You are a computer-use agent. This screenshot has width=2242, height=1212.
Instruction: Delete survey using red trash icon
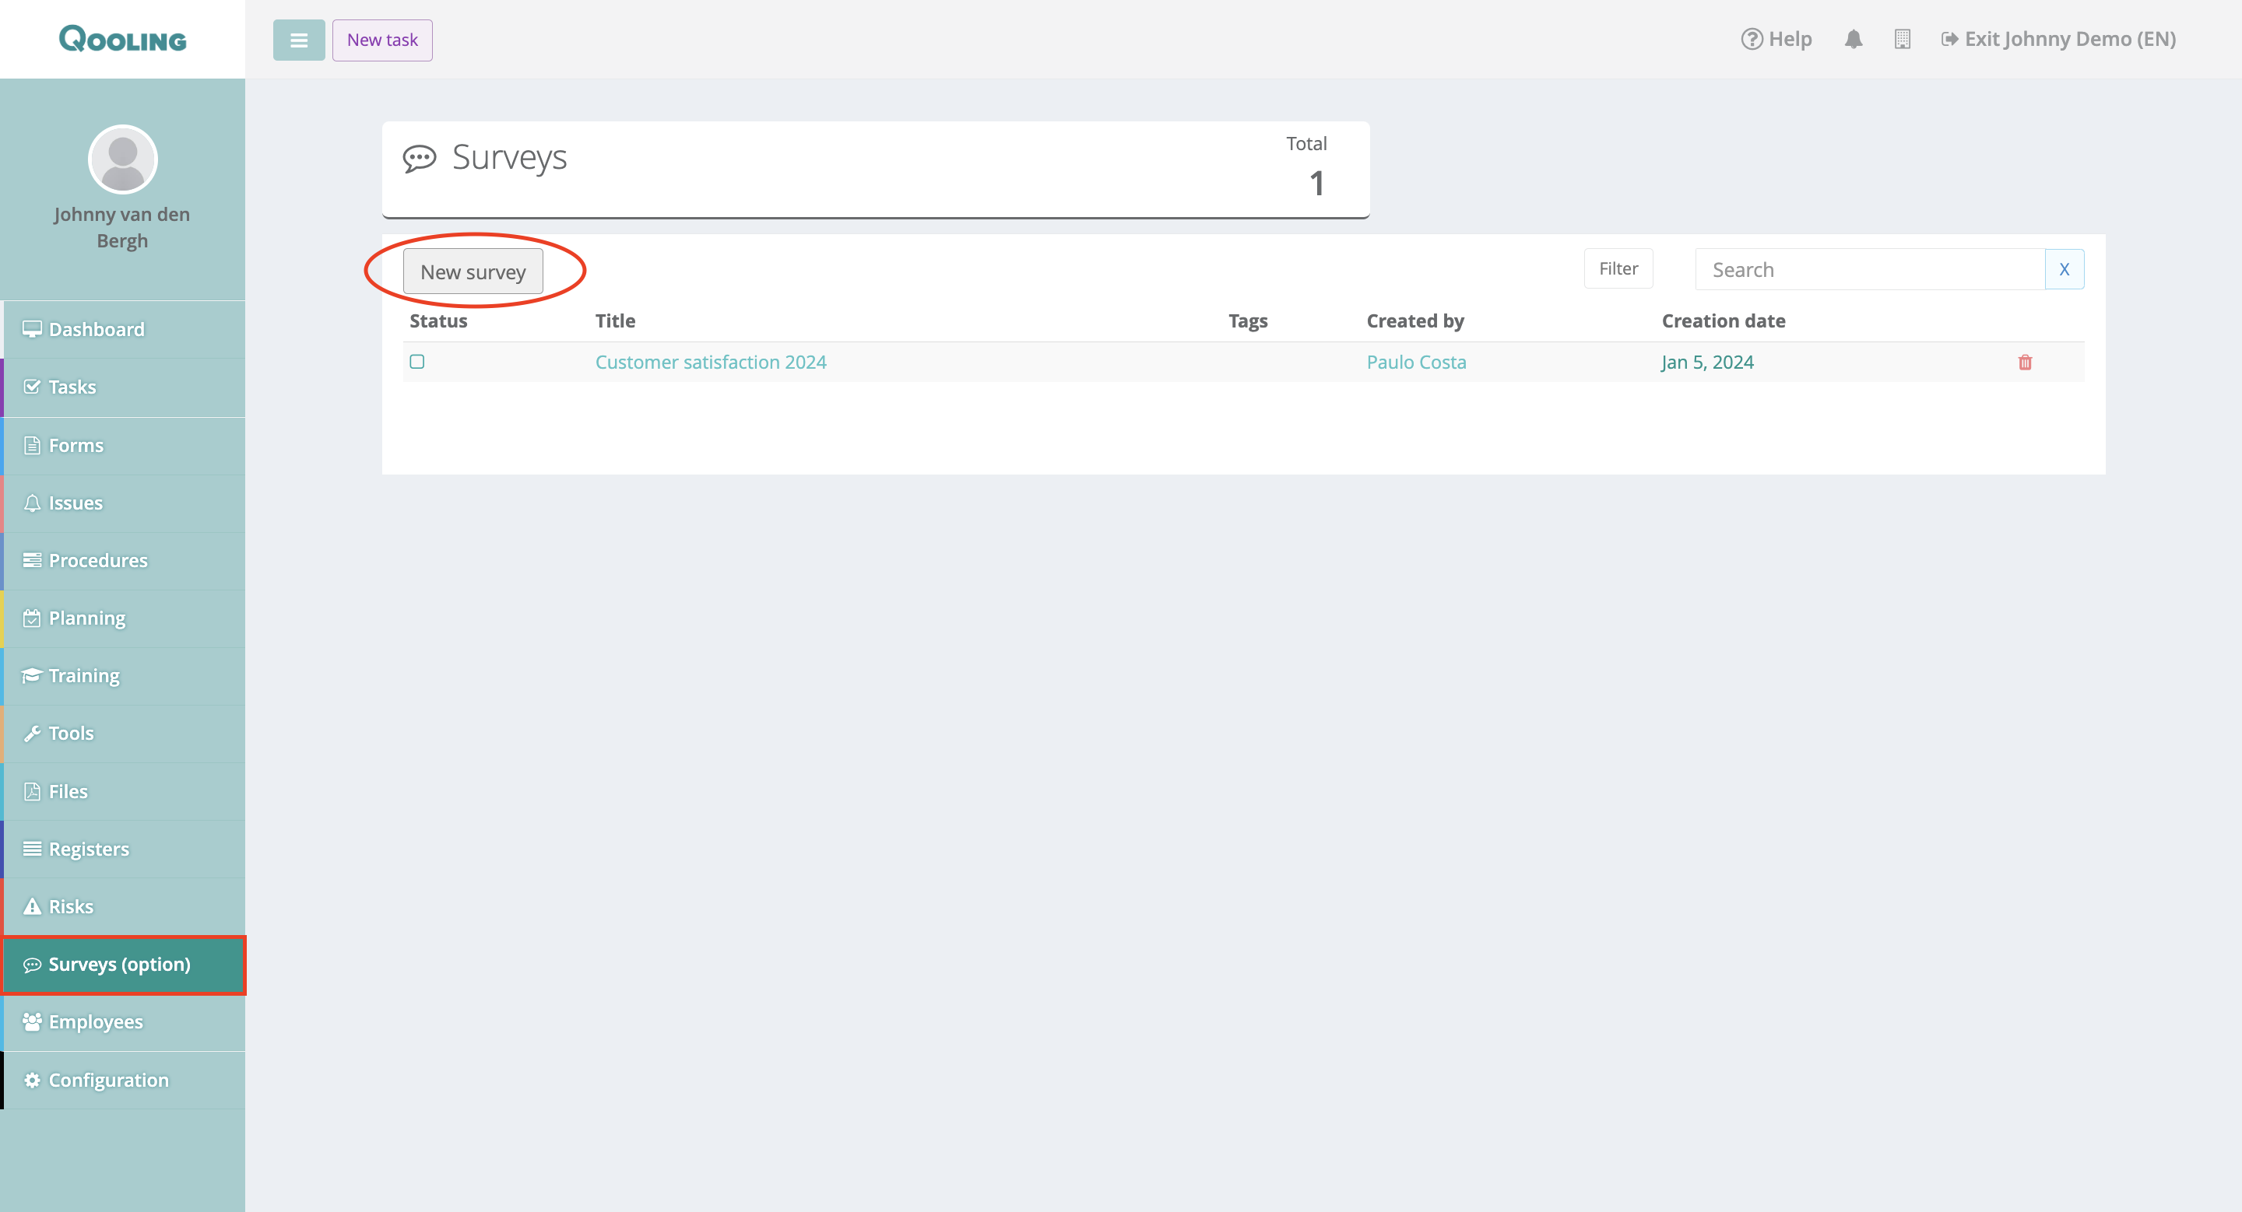2024,363
